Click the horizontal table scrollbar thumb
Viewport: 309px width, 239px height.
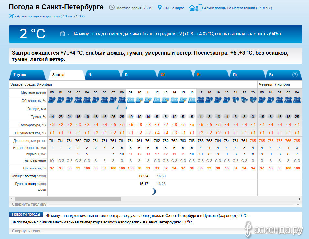coord(68,199)
